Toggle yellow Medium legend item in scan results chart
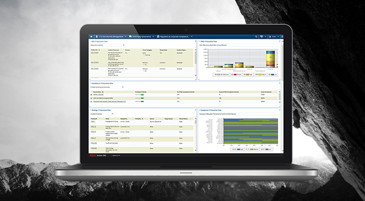Image resolution: width=365 pixels, height=201 pixels. click(x=260, y=75)
